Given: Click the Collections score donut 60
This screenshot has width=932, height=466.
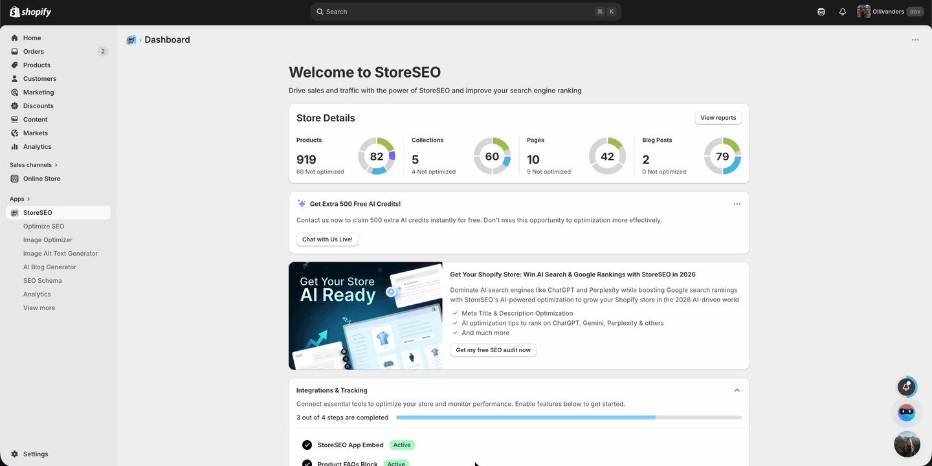Looking at the screenshot, I should tap(492, 156).
